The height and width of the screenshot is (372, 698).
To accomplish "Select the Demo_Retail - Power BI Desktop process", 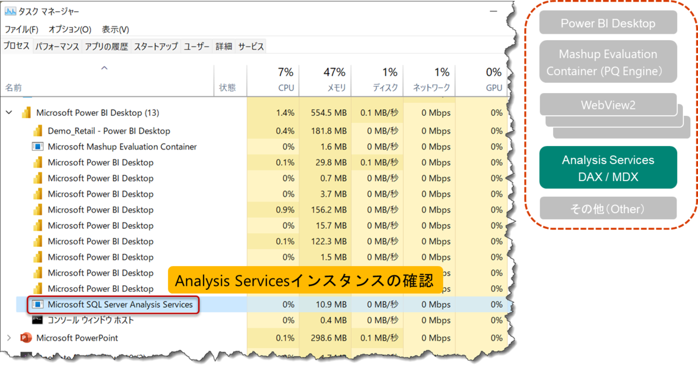I will 109,131.
